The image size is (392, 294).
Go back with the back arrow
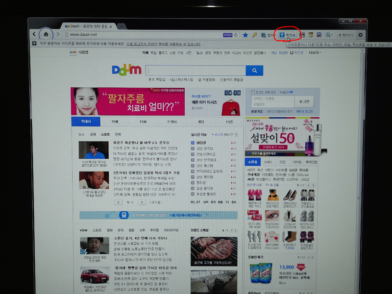pos(34,34)
